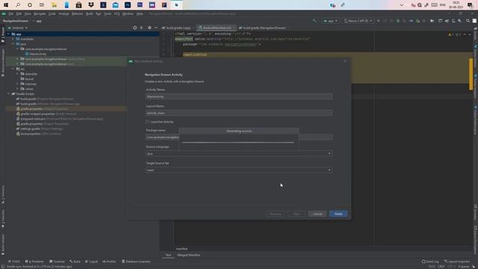Open the app run configuration dropdown
478x269 pixels.
tap(330, 21)
